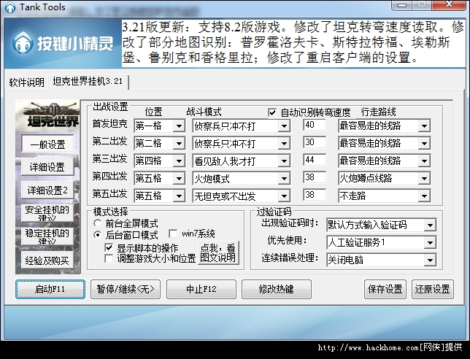The width and height of the screenshot is (470, 359).
Task: Open 首发坦克 route dropdown
Action: coord(385,126)
